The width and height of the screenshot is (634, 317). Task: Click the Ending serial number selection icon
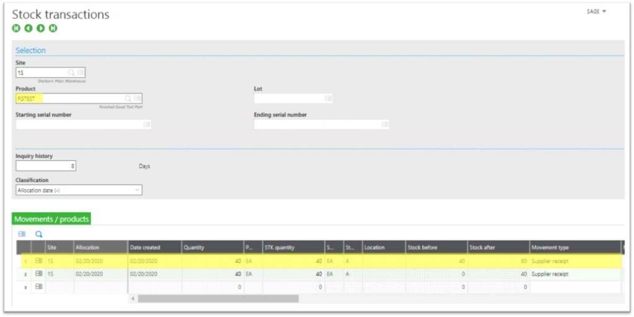click(384, 124)
